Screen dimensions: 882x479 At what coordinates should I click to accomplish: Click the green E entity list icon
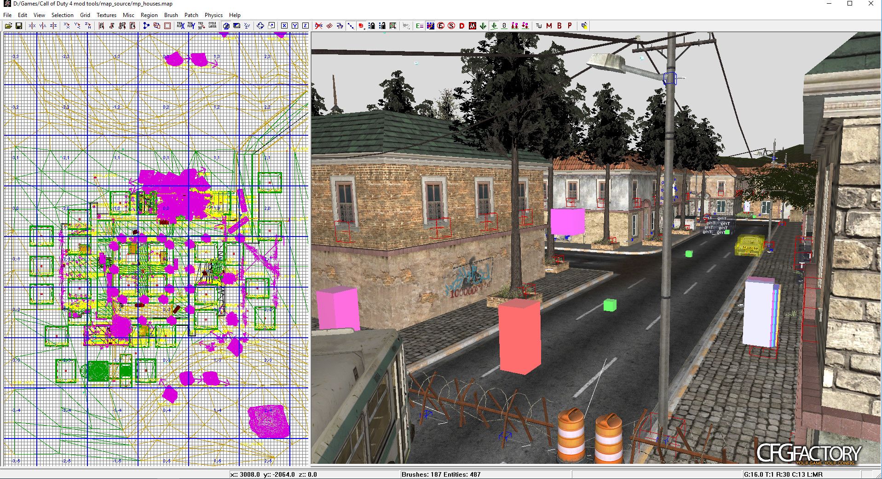click(x=420, y=26)
